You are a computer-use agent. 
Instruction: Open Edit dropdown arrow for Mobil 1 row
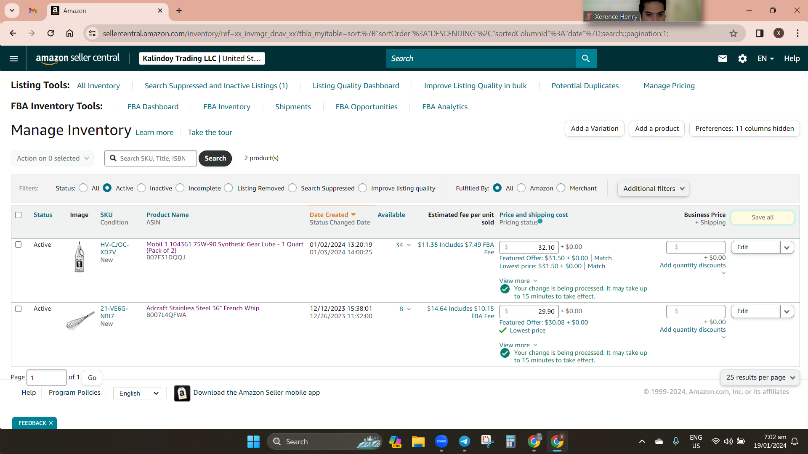tap(787, 248)
